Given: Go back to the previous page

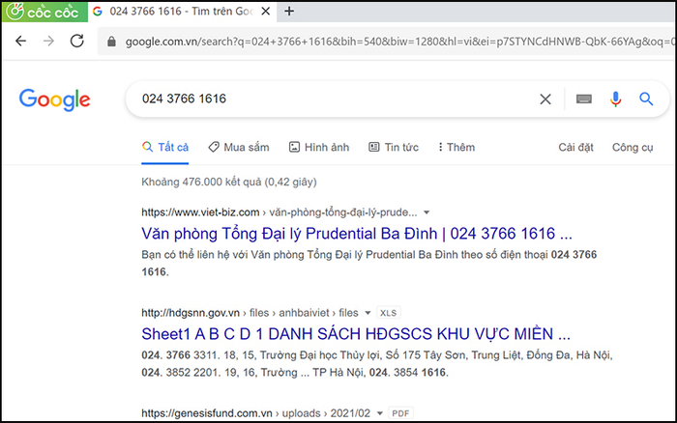Looking at the screenshot, I should (21, 42).
